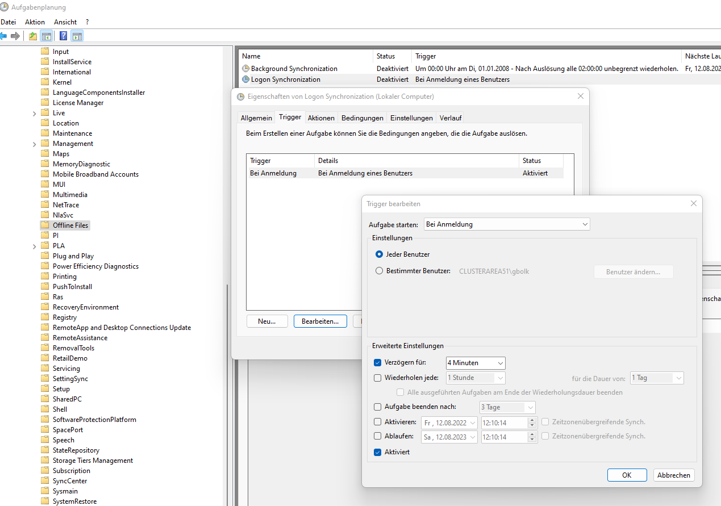Image resolution: width=721 pixels, height=506 pixels.
Task: Click the folder icon next to Kernel
Action: 45,82
